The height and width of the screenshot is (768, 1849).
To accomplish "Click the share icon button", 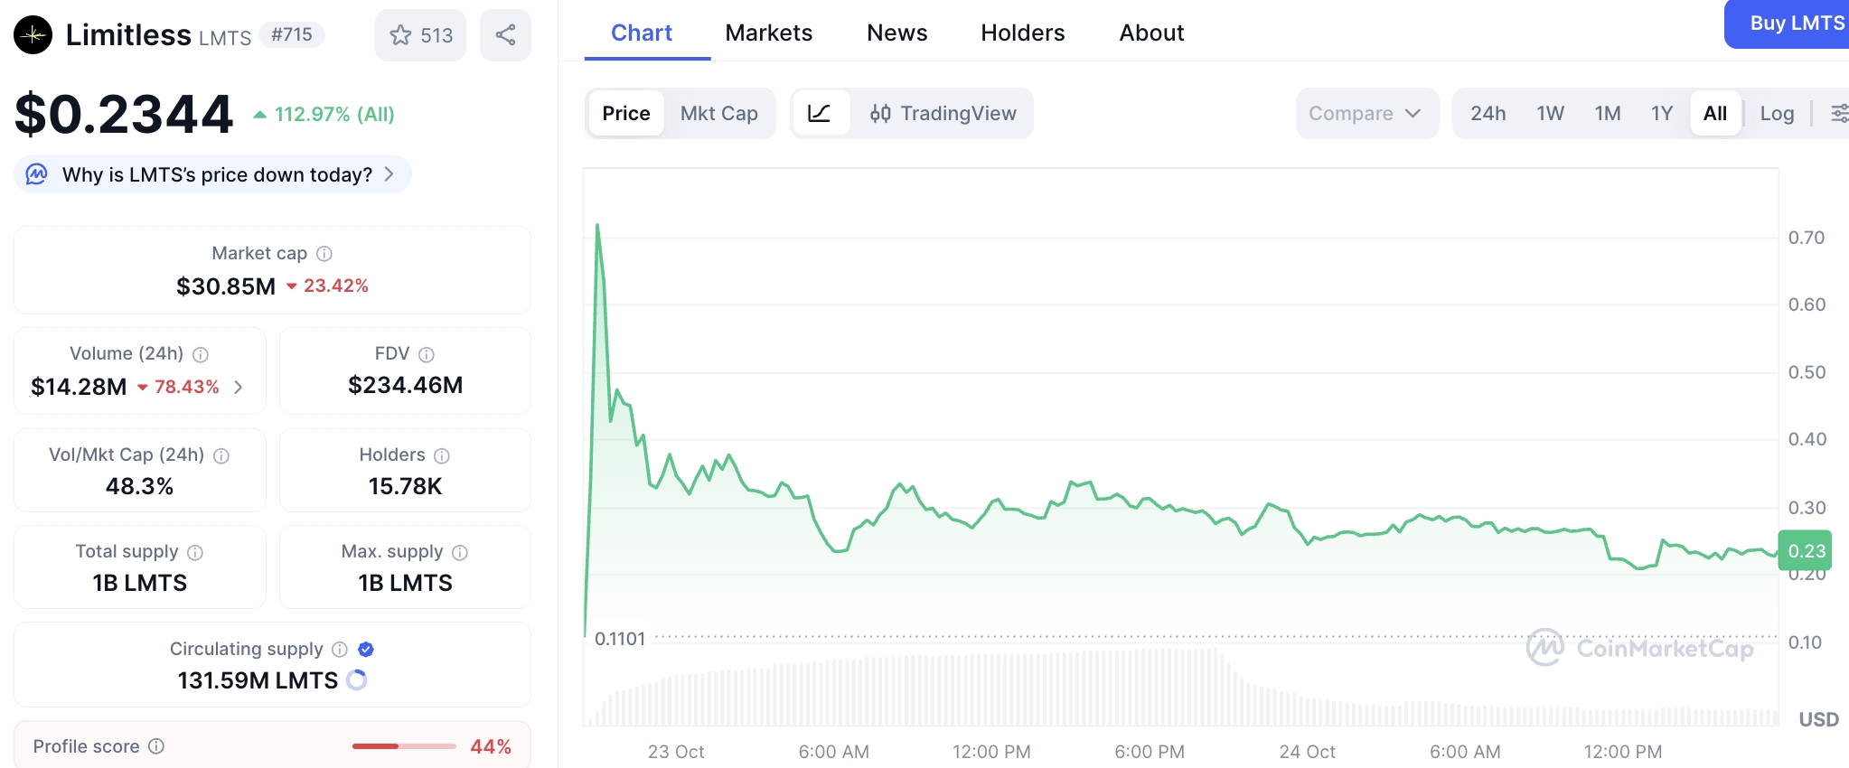I will click(505, 35).
